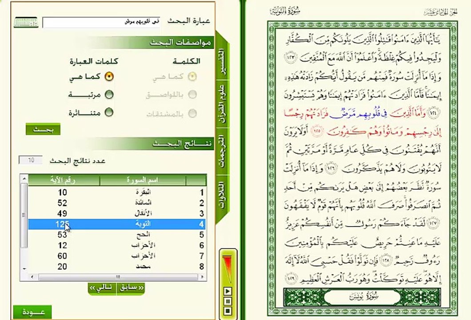Select result row 7 الأحزاب verse 60

tap(117, 256)
